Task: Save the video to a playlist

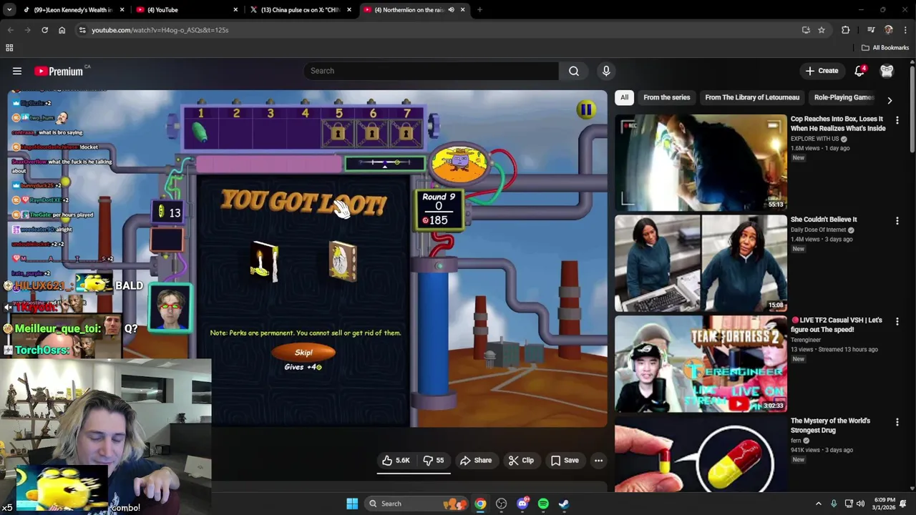Action: [x=564, y=461]
